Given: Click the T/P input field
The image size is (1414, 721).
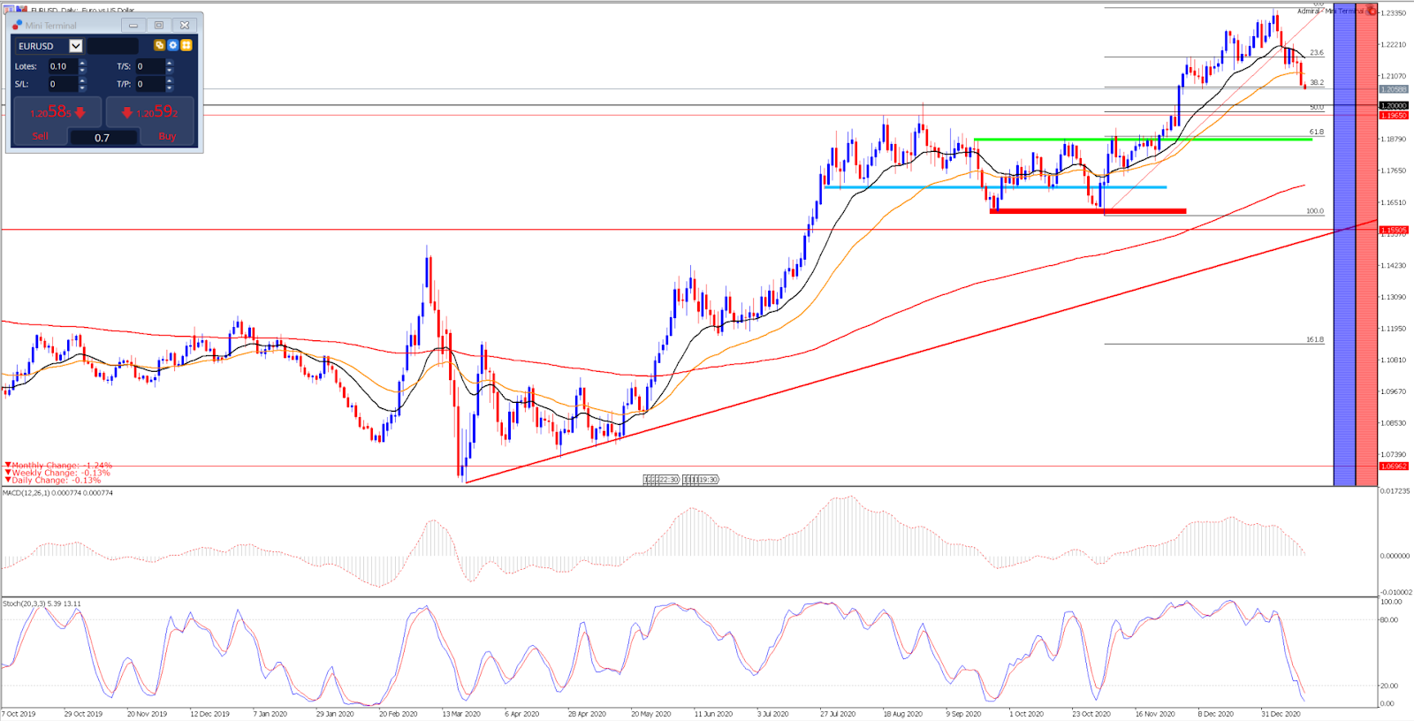Looking at the screenshot, I should pos(149,84).
